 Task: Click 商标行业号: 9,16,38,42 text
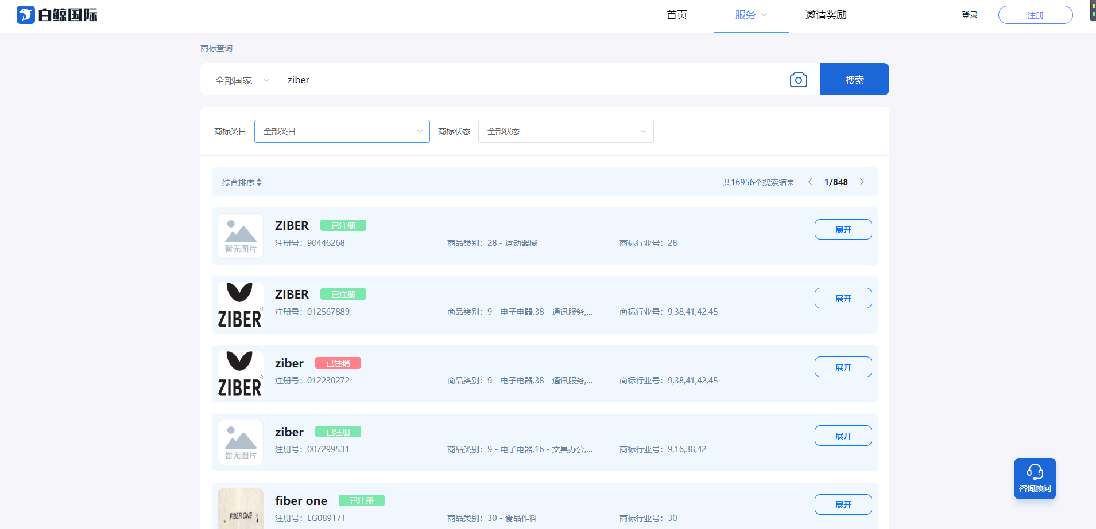663,449
